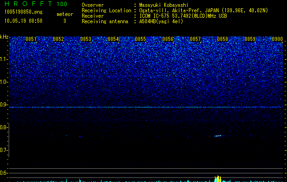Click the 1.1 kHz axis label

[4, 59]
